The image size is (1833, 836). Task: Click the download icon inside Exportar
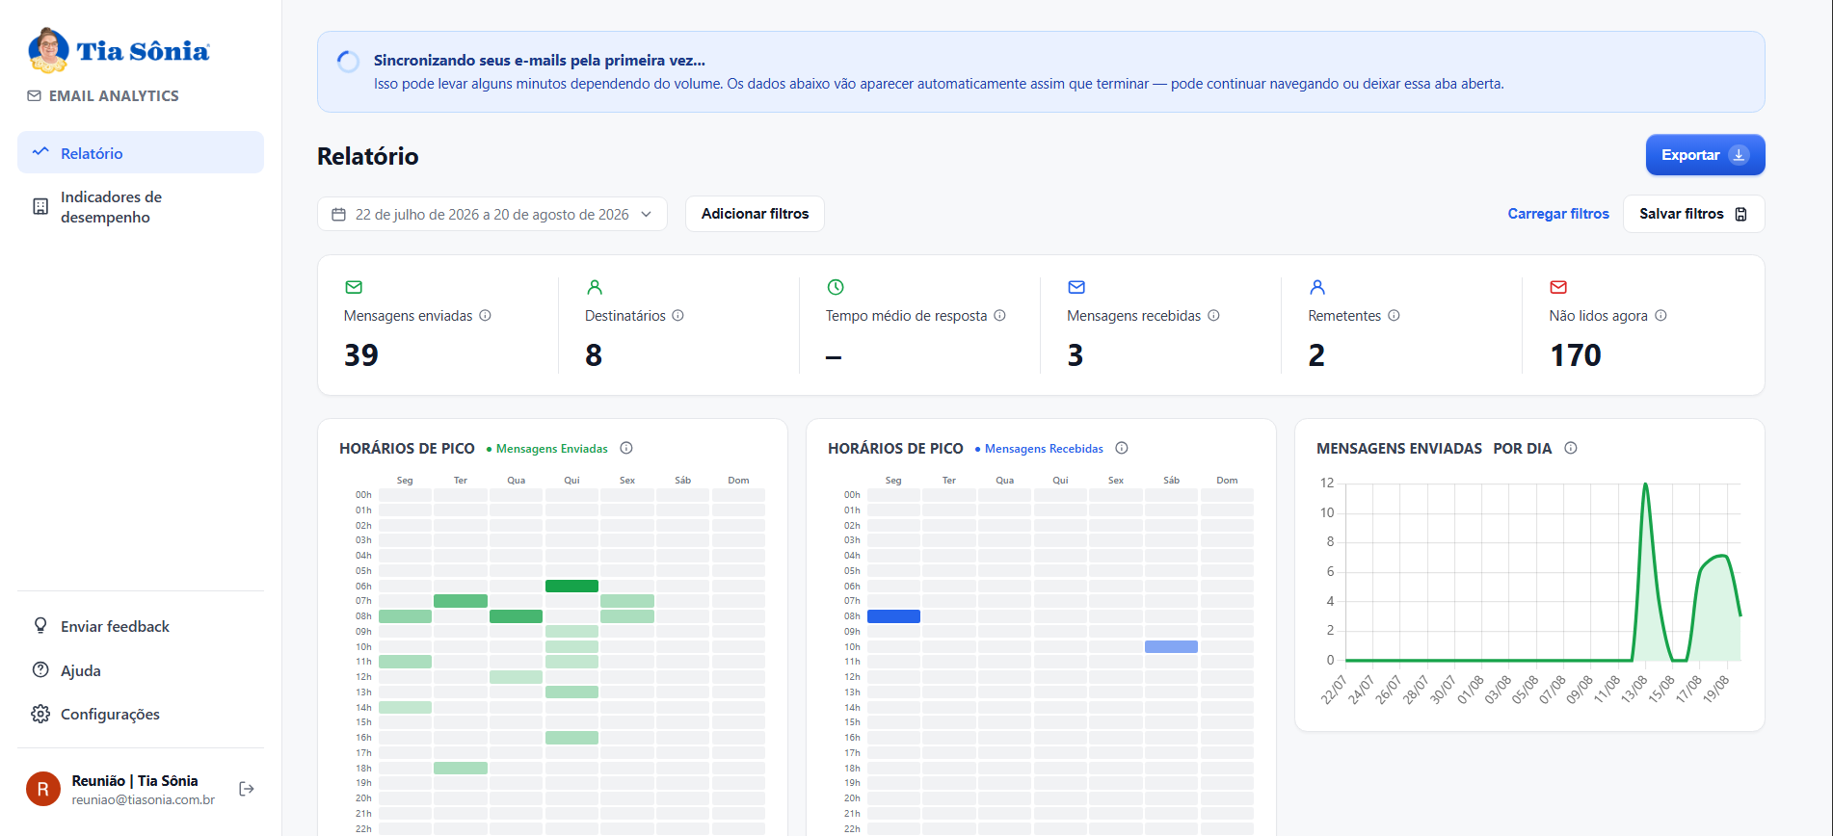click(x=1739, y=155)
